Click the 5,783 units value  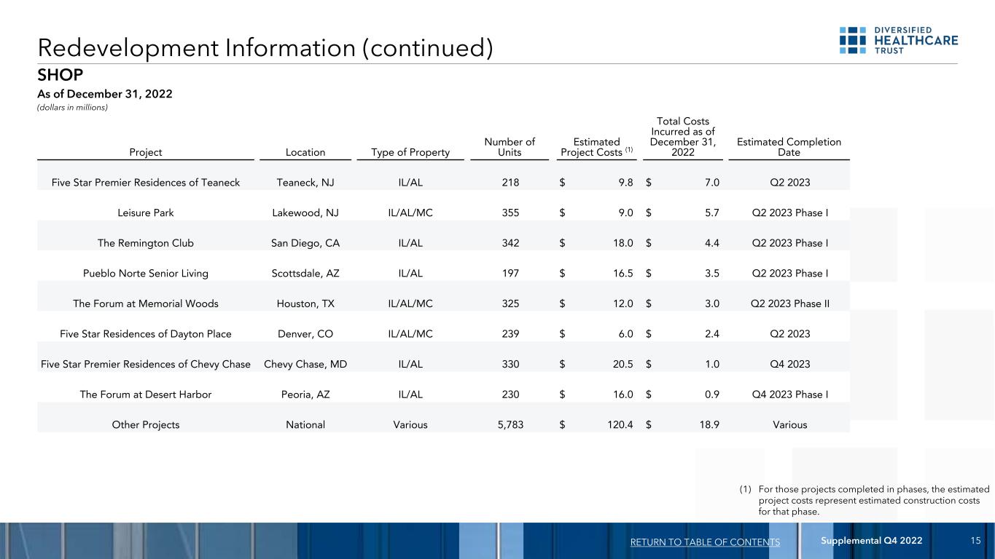510,424
